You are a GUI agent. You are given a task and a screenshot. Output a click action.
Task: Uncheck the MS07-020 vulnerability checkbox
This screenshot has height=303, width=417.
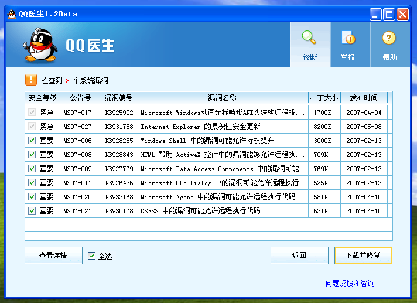click(32, 197)
